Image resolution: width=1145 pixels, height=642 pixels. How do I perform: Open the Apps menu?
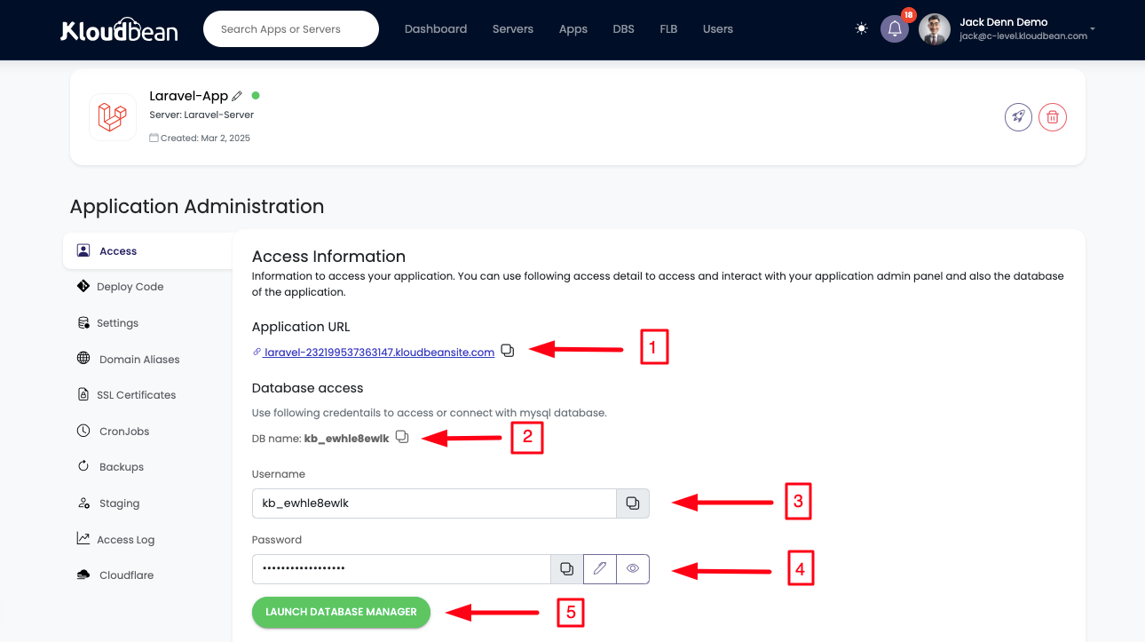[573, 29]
